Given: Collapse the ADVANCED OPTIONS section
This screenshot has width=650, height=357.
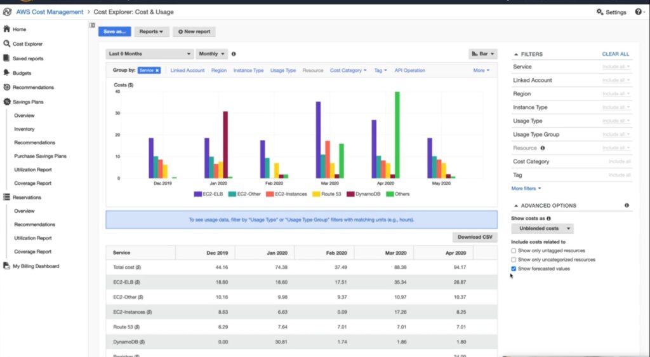Looking at the screenshot, I should pyautogui.click(x=545, y=206).
